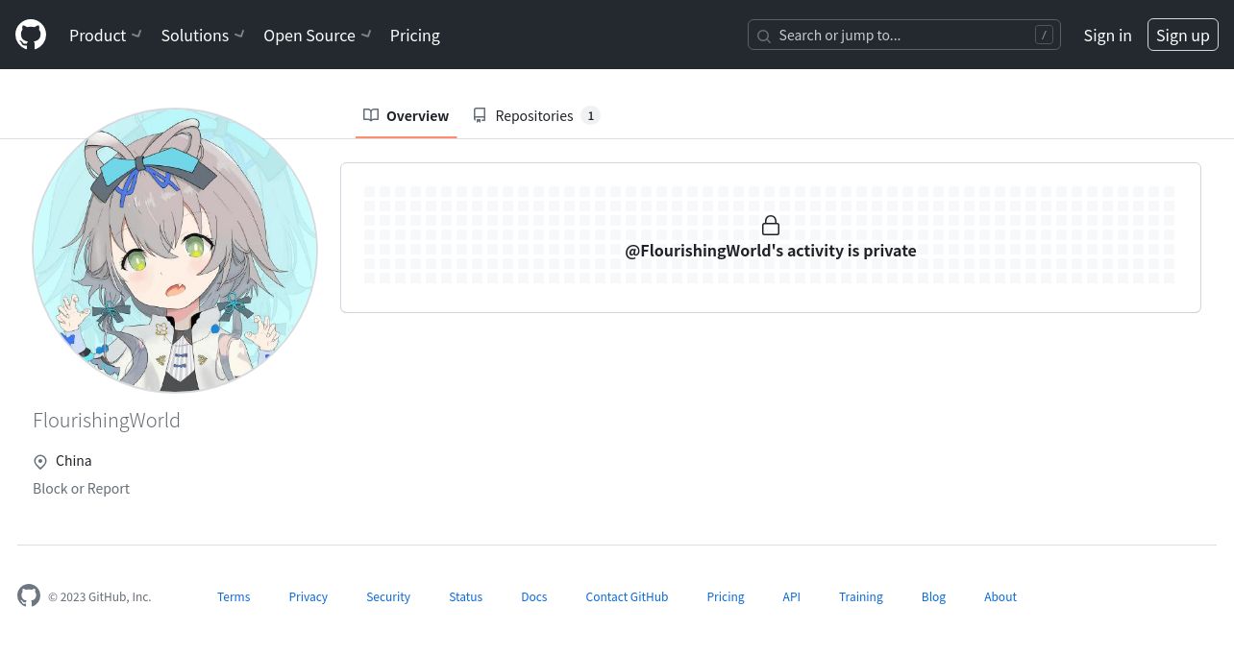Switch to the Overview tab
Image resolution: width=1234 pixels, height=655 pixels.
406,115
